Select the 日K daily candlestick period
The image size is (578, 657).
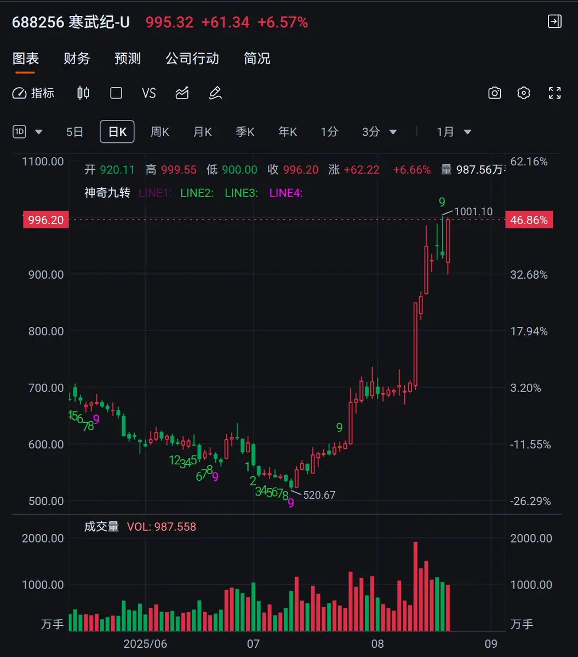pyautogui.click(x=117, y=132)
